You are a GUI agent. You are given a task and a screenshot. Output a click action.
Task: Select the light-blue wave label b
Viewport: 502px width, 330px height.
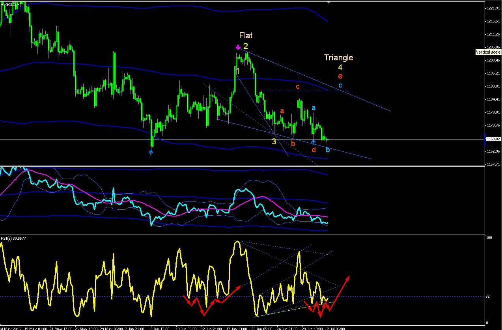coord(328,150)
